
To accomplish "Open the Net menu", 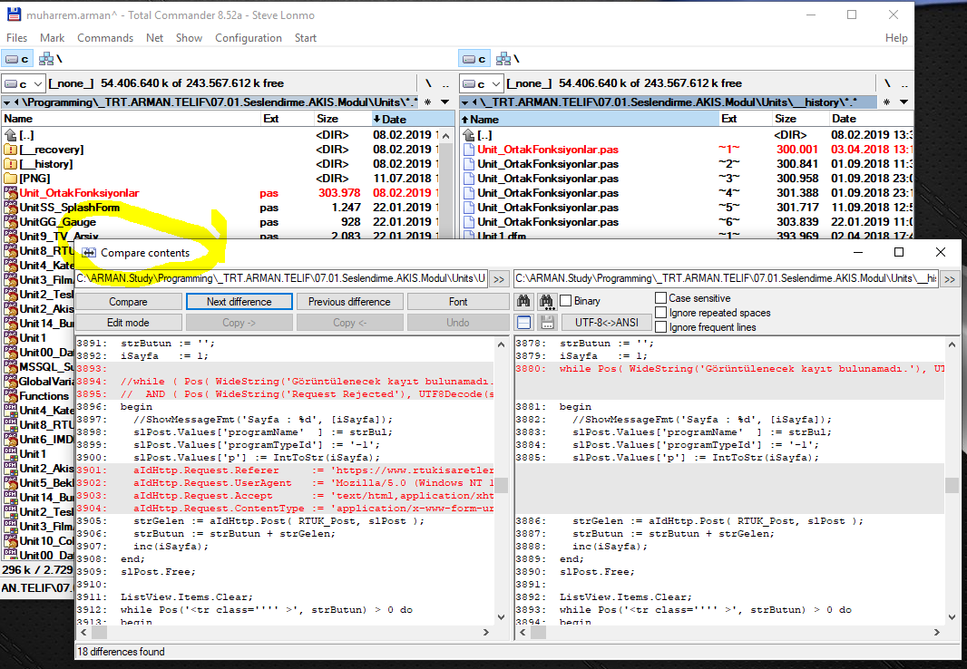I will 155,37.
